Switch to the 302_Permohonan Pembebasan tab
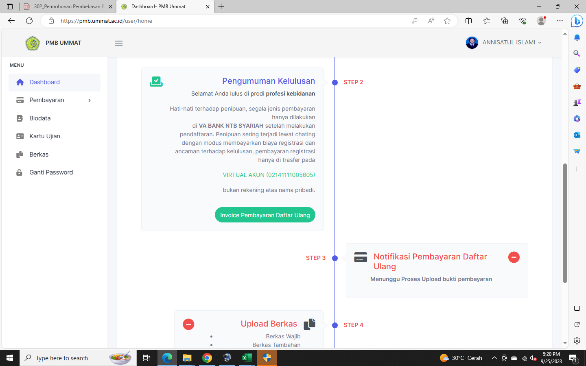This screenshot has width=586, height=366. pyautogui.click(x=67, y=7)
